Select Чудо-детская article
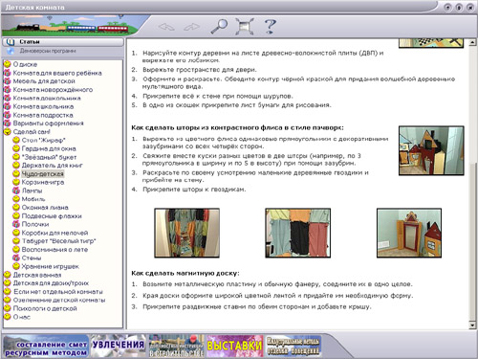Image resolution: width=478 pixels, height=359 pixels. pos(43,174)
